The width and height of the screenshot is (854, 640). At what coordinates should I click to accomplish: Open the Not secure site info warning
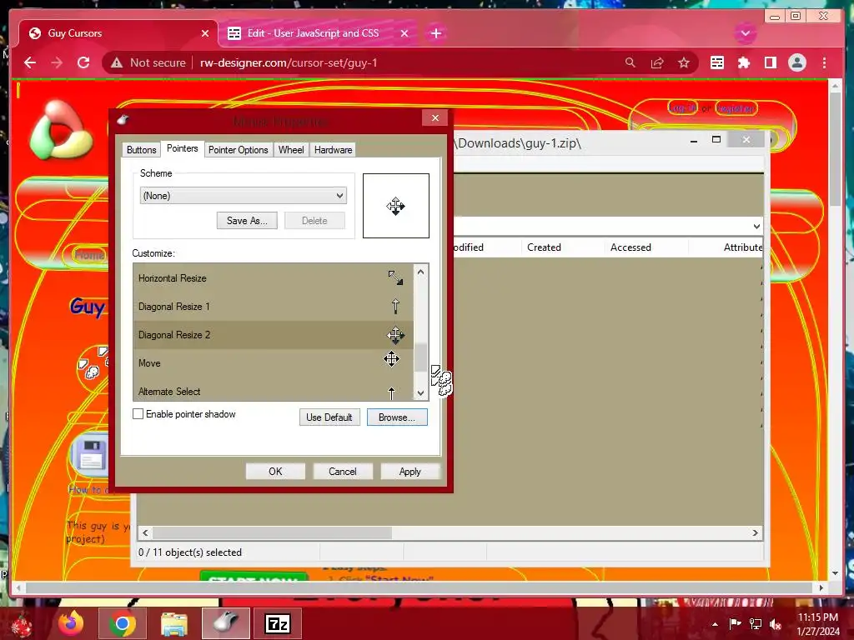(148, 62)
